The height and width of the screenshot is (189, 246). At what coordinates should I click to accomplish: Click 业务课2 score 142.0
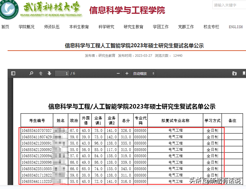[x=111, y=137]
